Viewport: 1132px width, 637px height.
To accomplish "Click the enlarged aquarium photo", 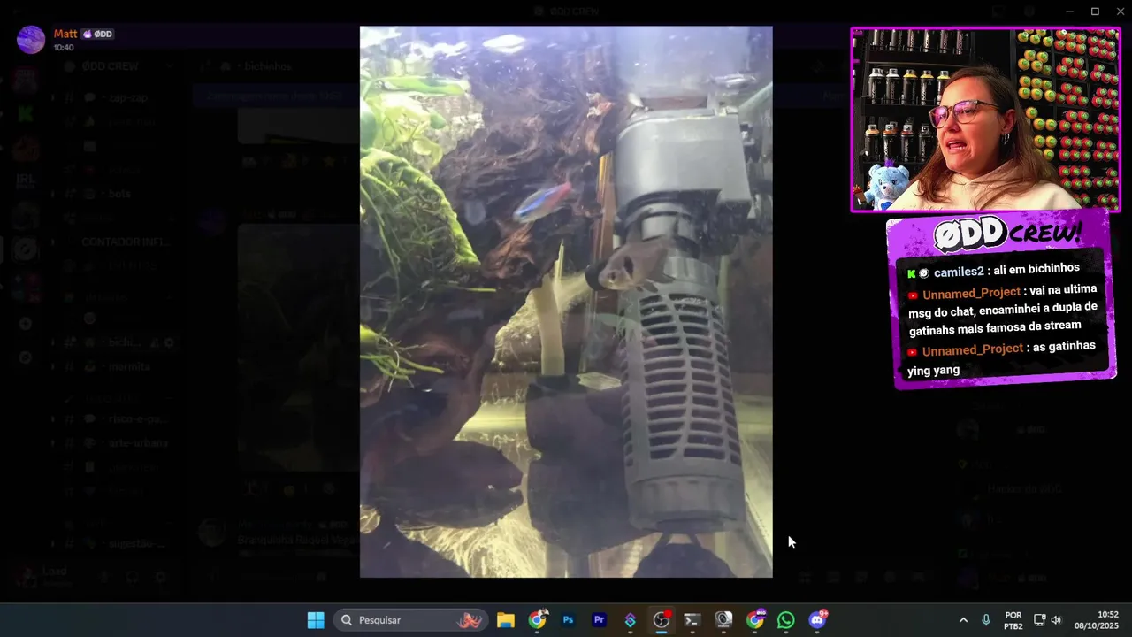I will [566, 302].
